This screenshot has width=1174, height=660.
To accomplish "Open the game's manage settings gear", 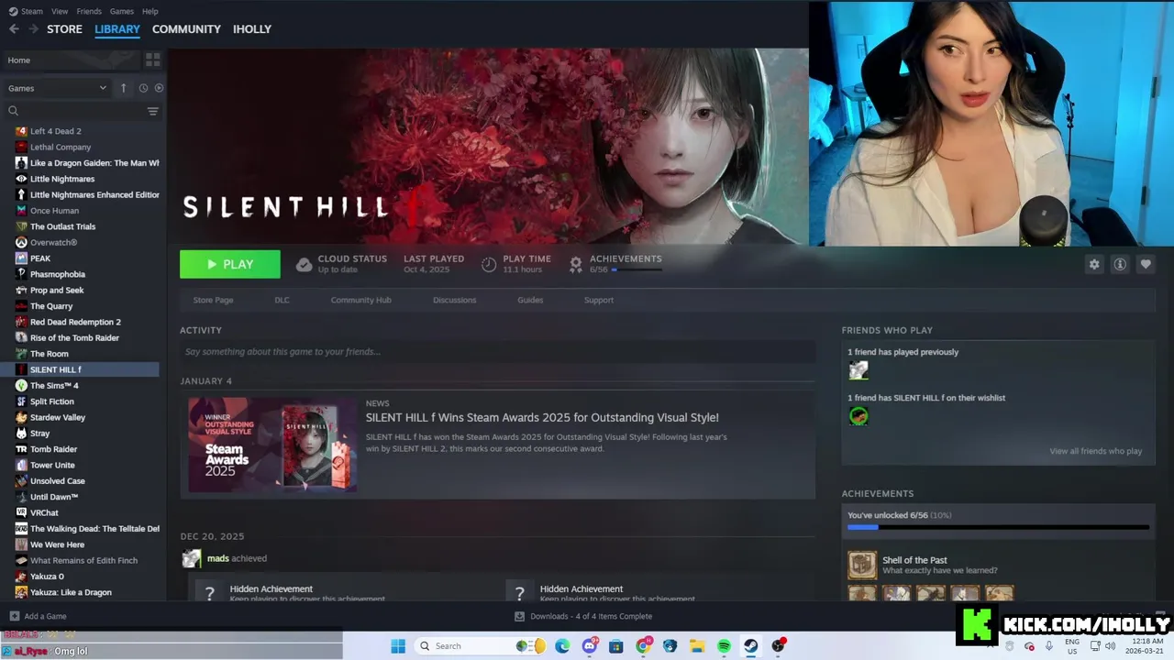I will [x=1094, y=264].
